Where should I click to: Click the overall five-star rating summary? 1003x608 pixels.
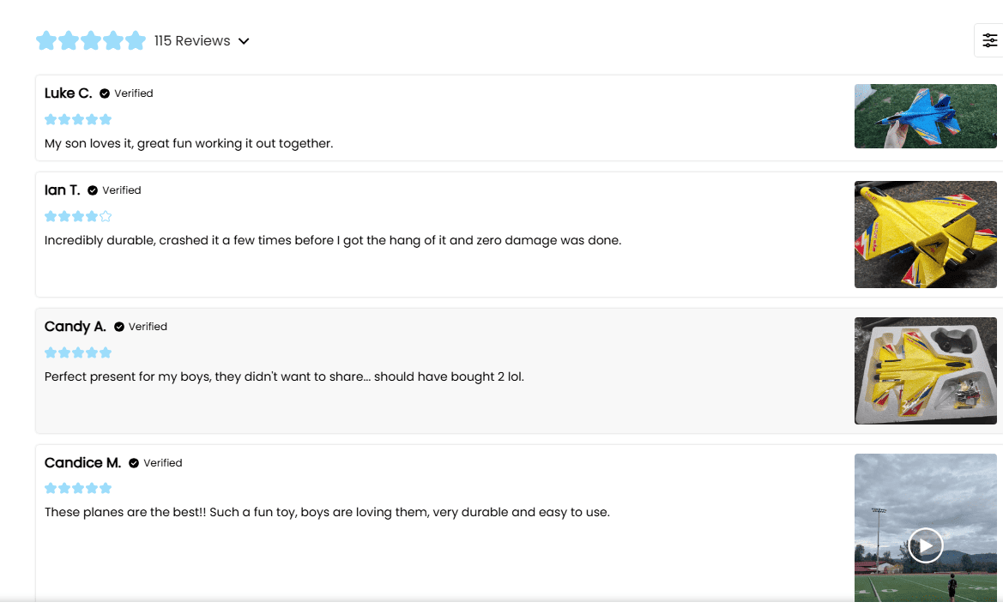click(x=91, y=41)
